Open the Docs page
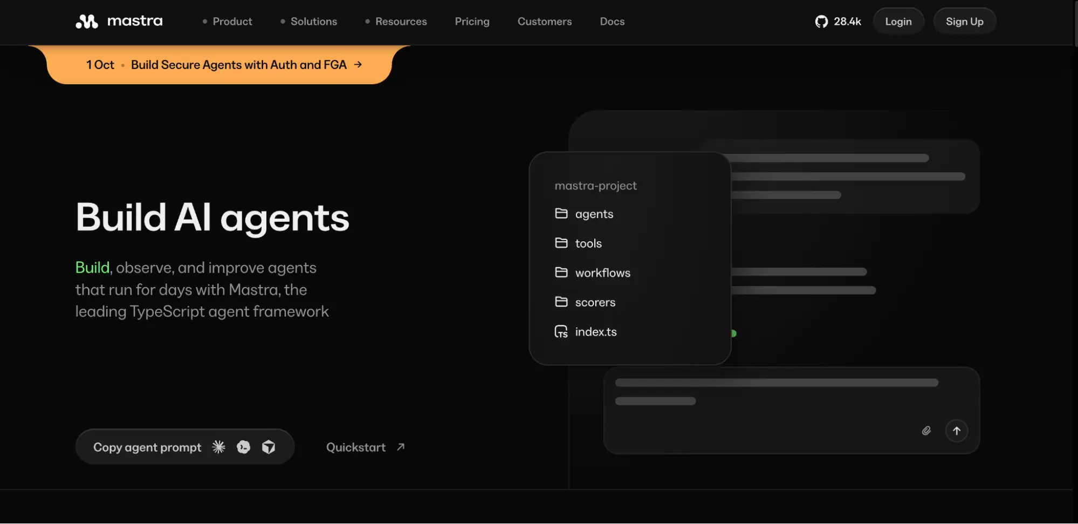 [x=613, y=22]
